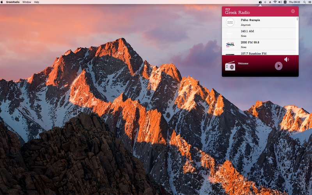Open the system volume menu bar icon

(x=280, y=2)
